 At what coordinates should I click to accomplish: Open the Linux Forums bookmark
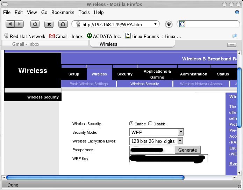click(153, 36)
